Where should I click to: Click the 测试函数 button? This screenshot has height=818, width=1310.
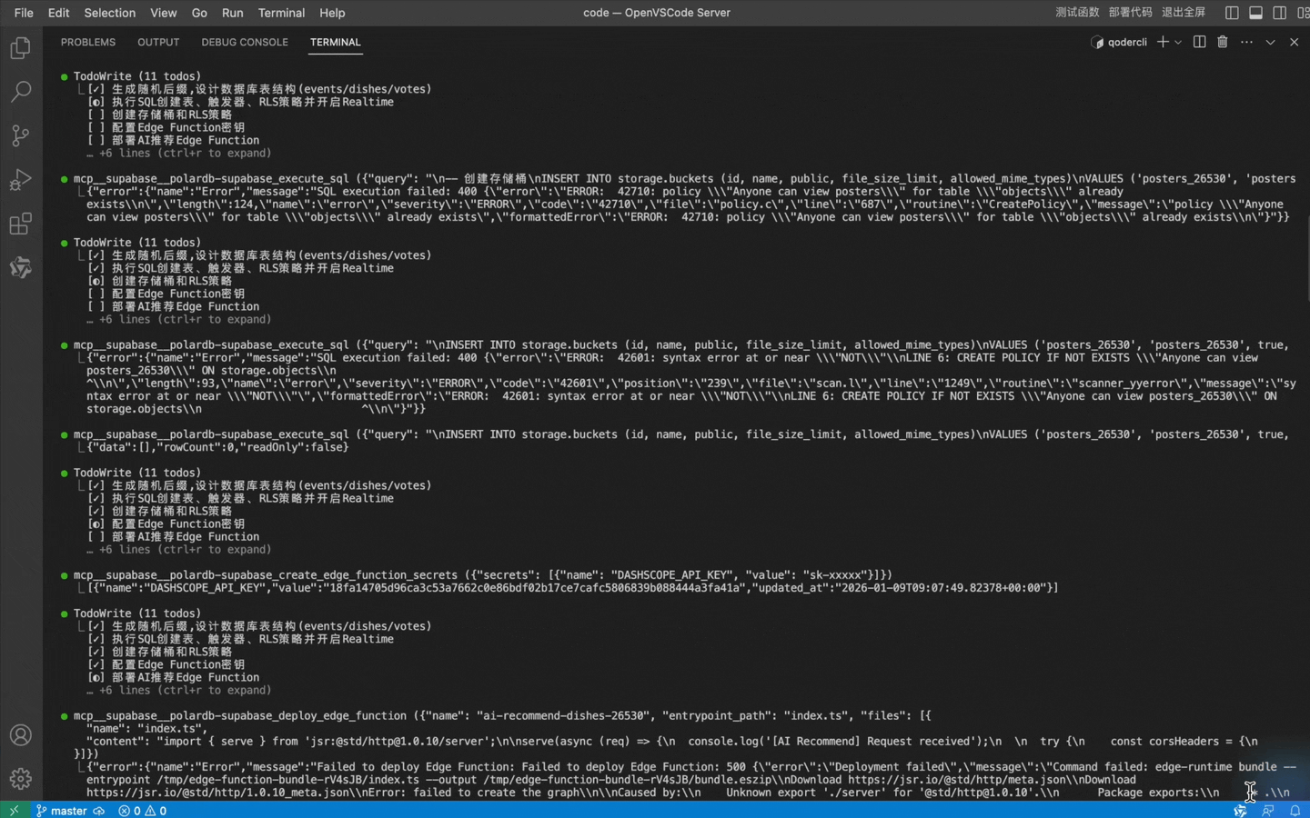(1077, 13)
